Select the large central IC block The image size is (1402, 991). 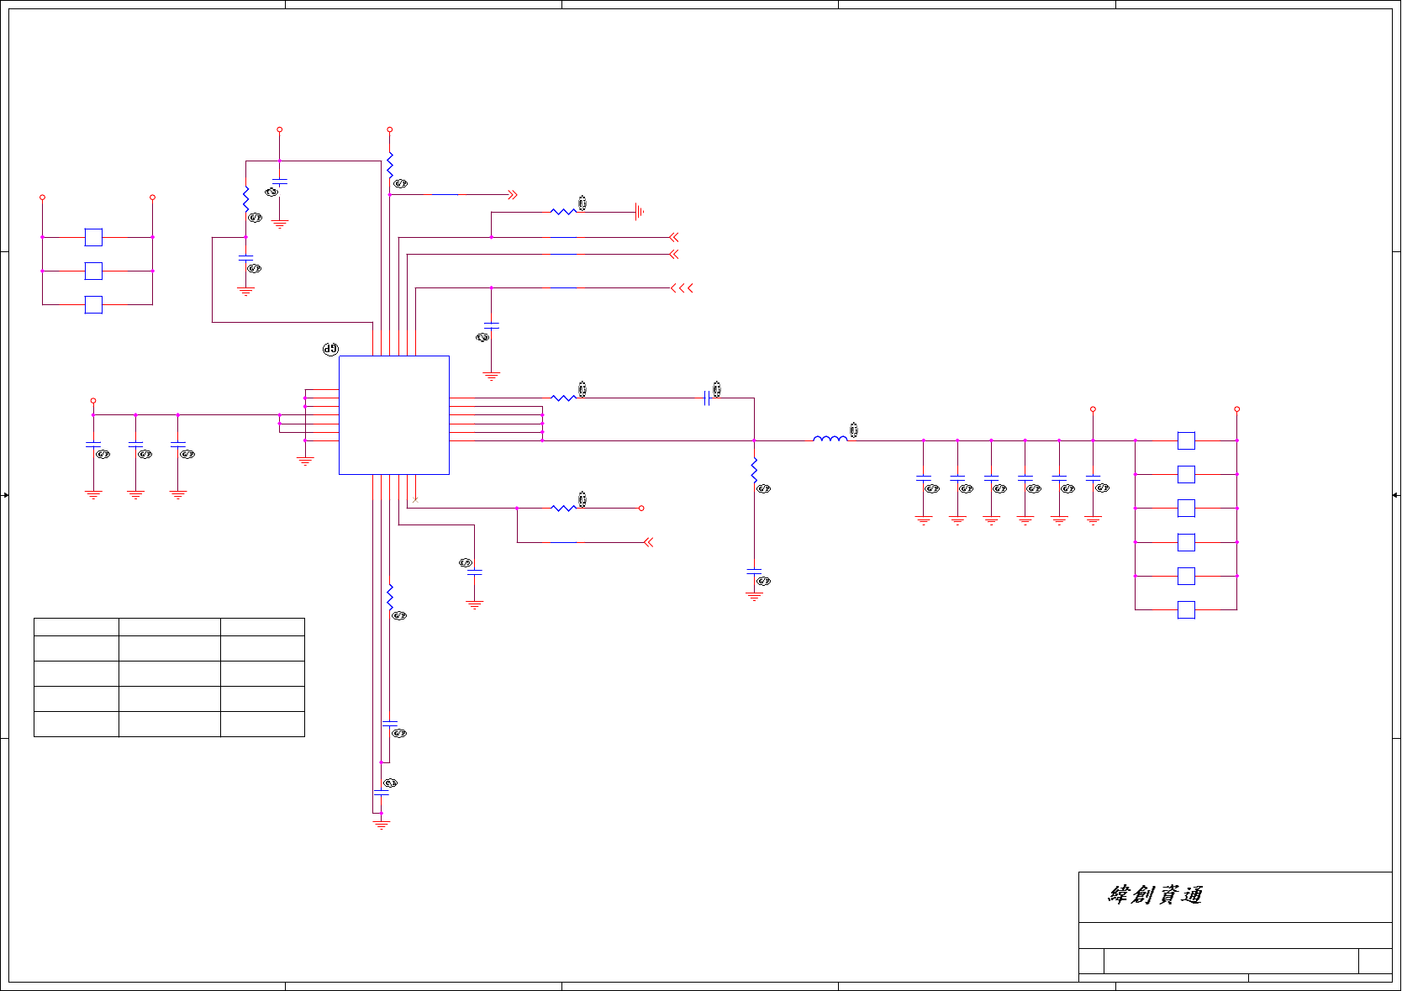pyautogui.click(x=393, y=415)
